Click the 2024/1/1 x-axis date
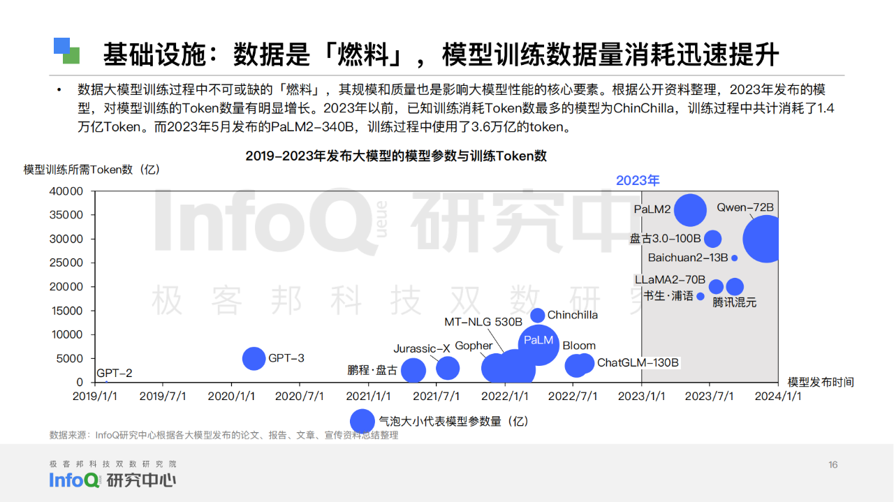The height and width of the screenshot is (502, 894). (778, 397)
